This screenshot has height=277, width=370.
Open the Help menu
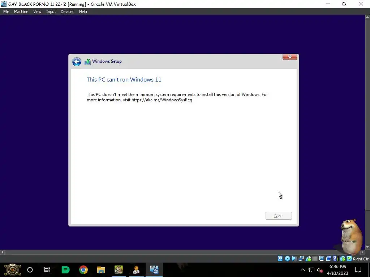click(x=83, y=12)
